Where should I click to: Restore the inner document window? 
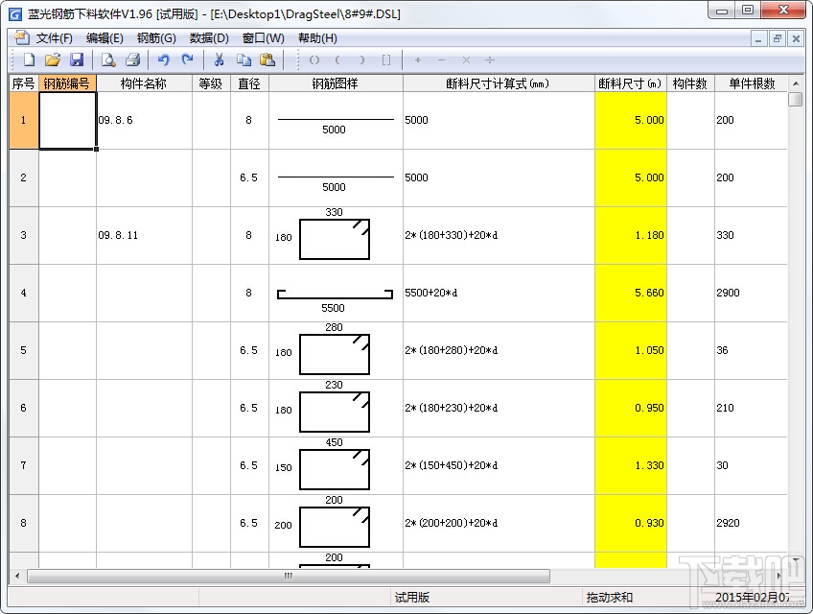(778, 38)
